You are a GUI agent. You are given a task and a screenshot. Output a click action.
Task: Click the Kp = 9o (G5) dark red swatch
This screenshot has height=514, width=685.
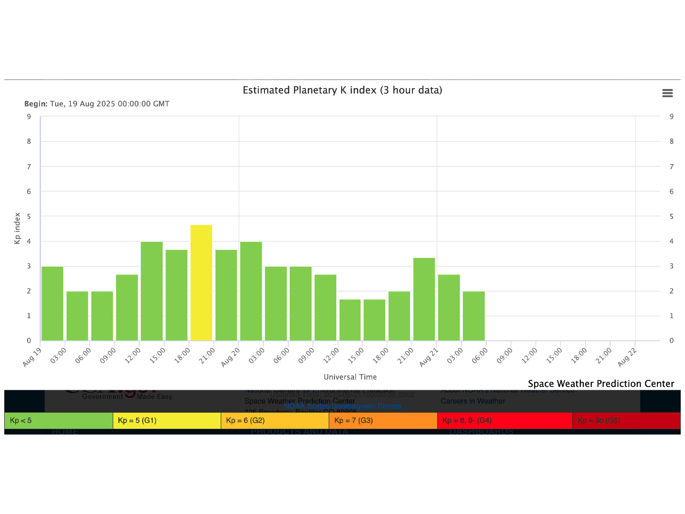[x=626, y=421]
